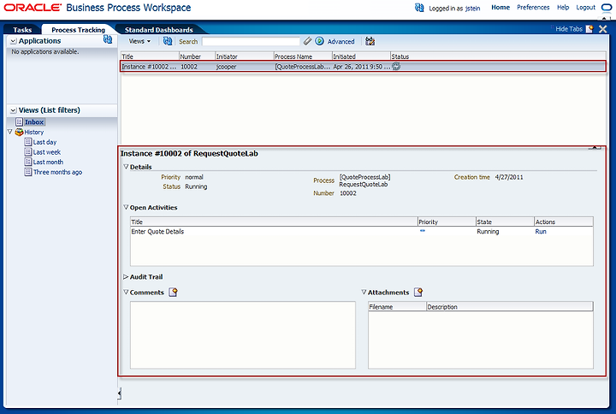This screenshot has width=616, height=414.
Task: Collapse the instance detail pane arrow
Action: (x=595, y=147)
